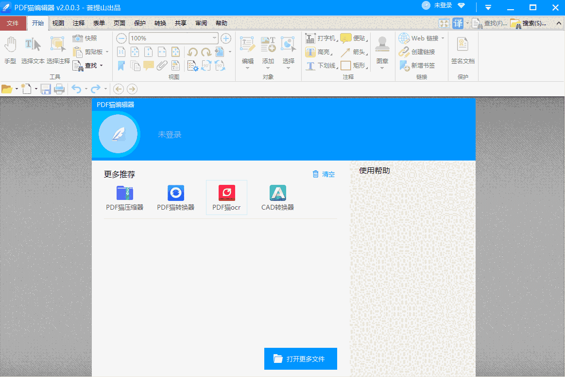Open the Clipboard (剪贴板) dropdown
The image size is (565, 377).
(107, 52)
